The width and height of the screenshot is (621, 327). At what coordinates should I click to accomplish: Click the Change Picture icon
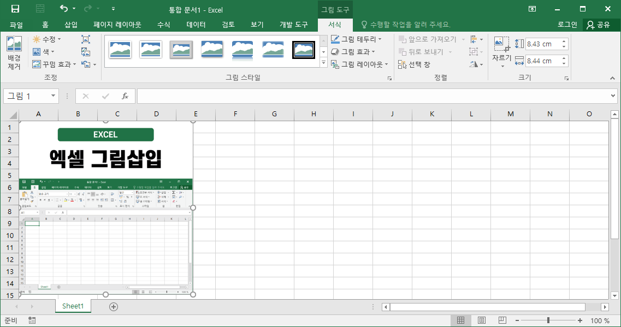[86, 52]
